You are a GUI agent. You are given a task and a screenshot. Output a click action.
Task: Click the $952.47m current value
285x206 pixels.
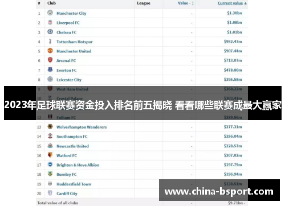(x=233, y=42)
